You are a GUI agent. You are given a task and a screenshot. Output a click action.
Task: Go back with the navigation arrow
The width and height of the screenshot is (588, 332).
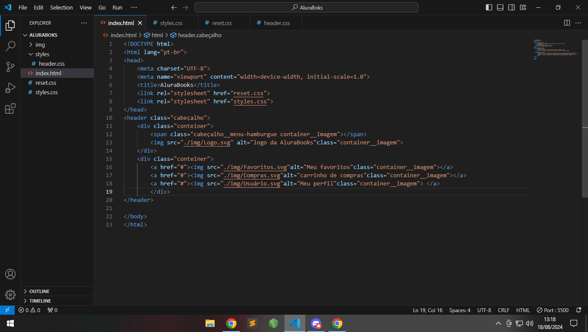click(174, 7)
